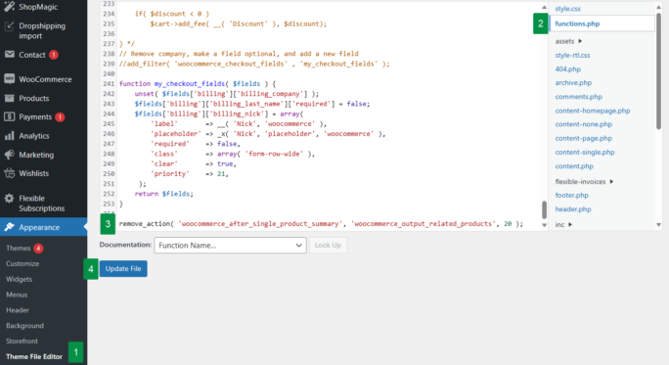Click the Contact notification badge
This screenshot has height=365, width=669.
(54, 55)
